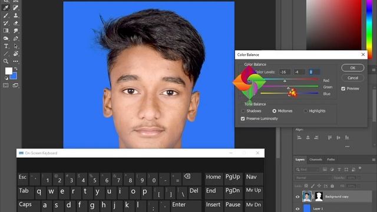
Task: Close the Color Balance dialog
Action: pyautogui.click(x=363, y=55)
